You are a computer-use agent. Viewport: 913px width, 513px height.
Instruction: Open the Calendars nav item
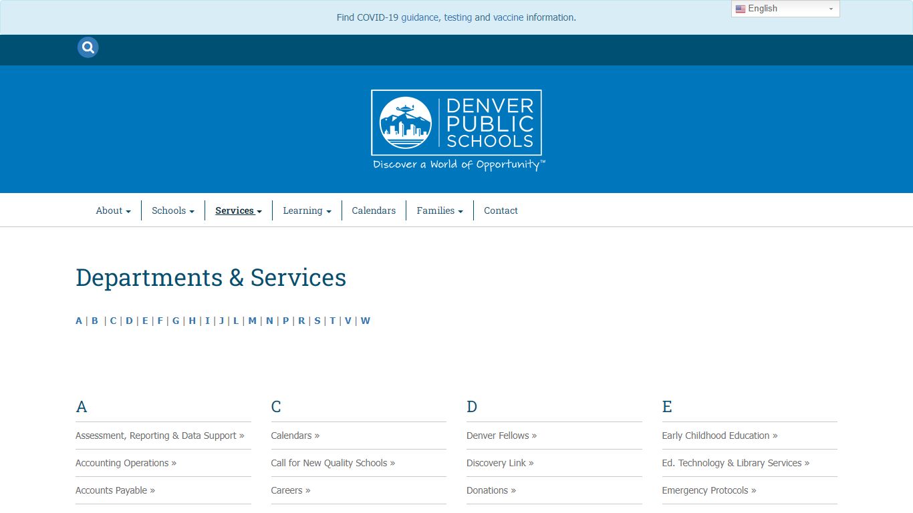374,210
